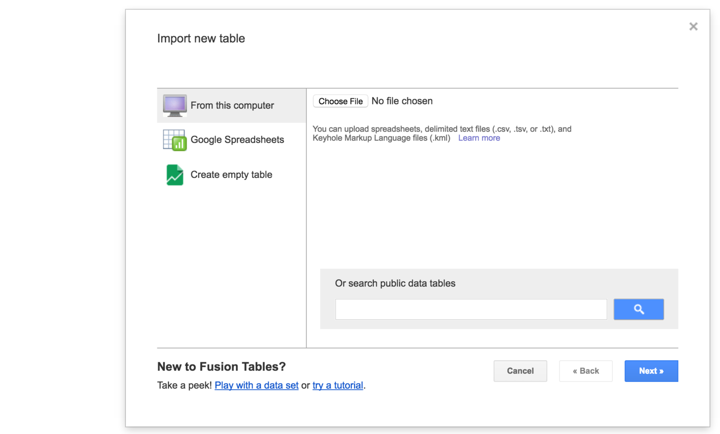720x434 pixels.
Task: Go back with the « Back button
Action: 586,371
